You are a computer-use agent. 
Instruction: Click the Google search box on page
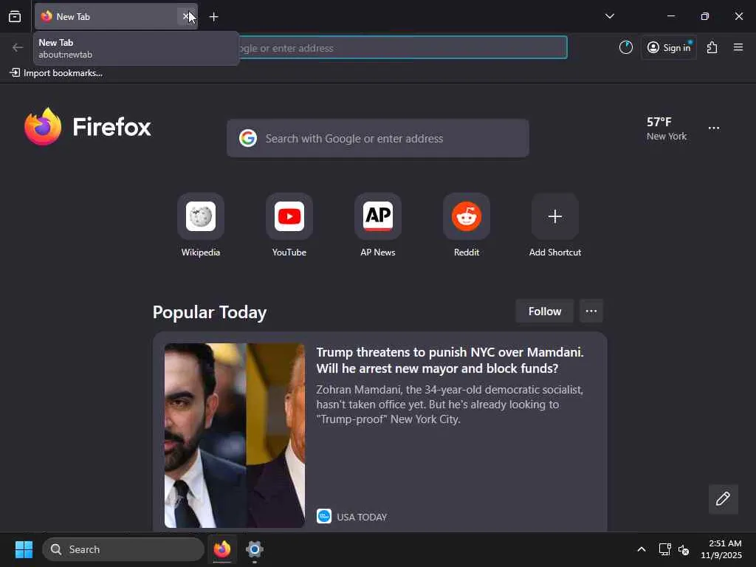[377, 138]
